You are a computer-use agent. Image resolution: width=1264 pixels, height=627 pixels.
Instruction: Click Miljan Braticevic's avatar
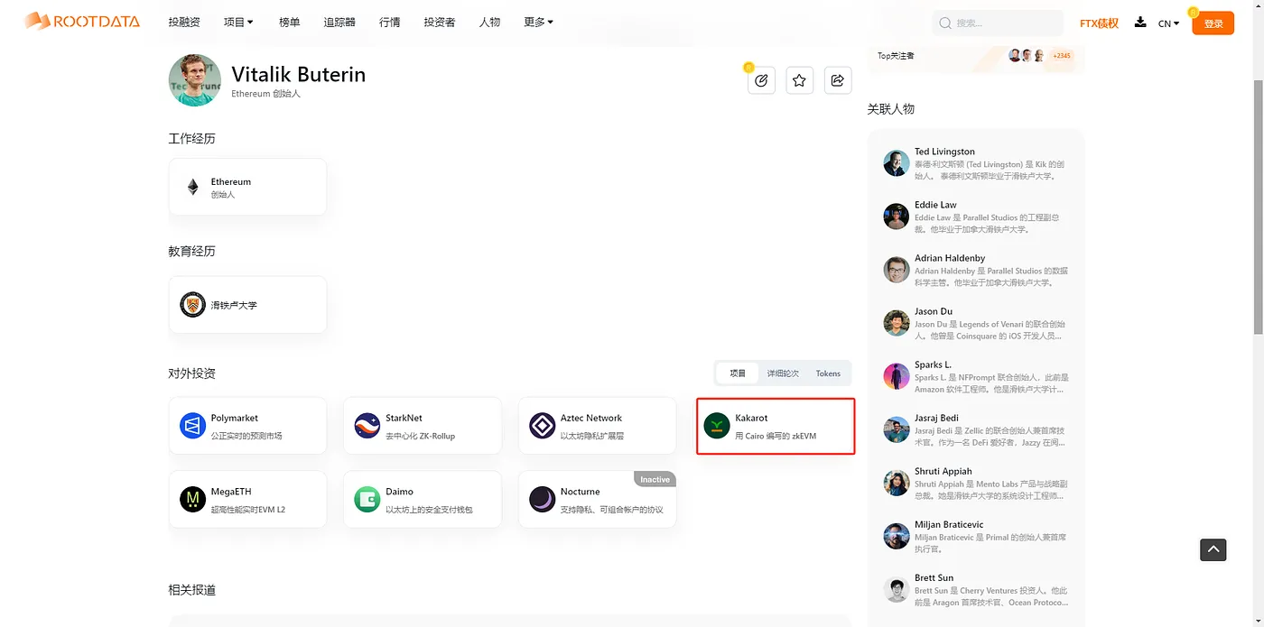[897, 536]
